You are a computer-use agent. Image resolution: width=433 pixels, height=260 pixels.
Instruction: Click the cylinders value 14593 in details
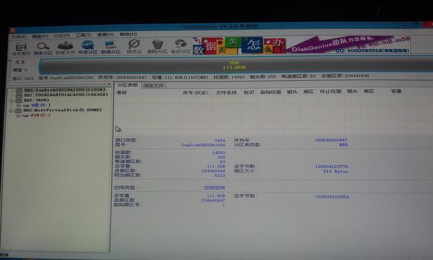[219, 153]
